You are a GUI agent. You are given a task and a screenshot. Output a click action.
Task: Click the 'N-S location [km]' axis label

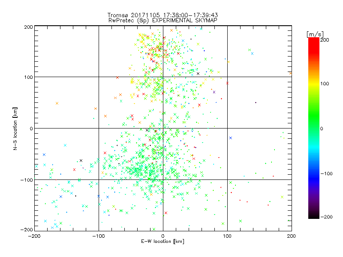[15, 128]
